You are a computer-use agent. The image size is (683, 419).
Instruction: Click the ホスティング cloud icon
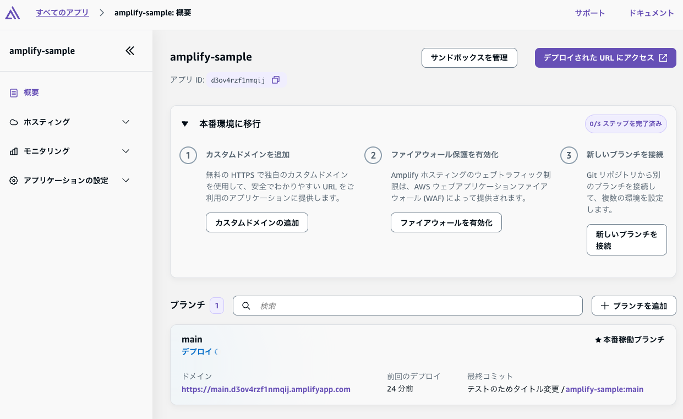pyautogui.click(x=14, y=122)
